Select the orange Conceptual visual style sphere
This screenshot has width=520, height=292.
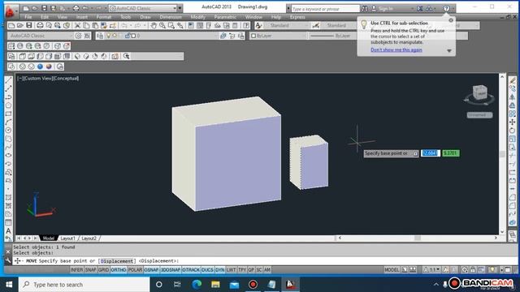coord(49,67)
